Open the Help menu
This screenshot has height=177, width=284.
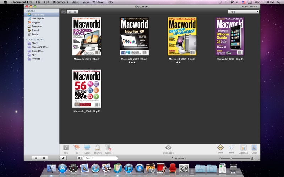tap(109, 2)
